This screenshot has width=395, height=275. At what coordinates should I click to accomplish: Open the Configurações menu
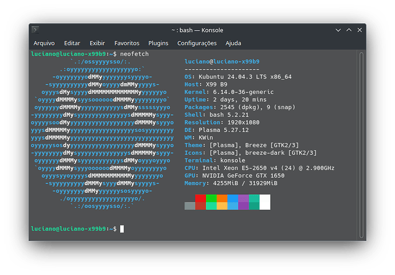(x=197, y=43)
